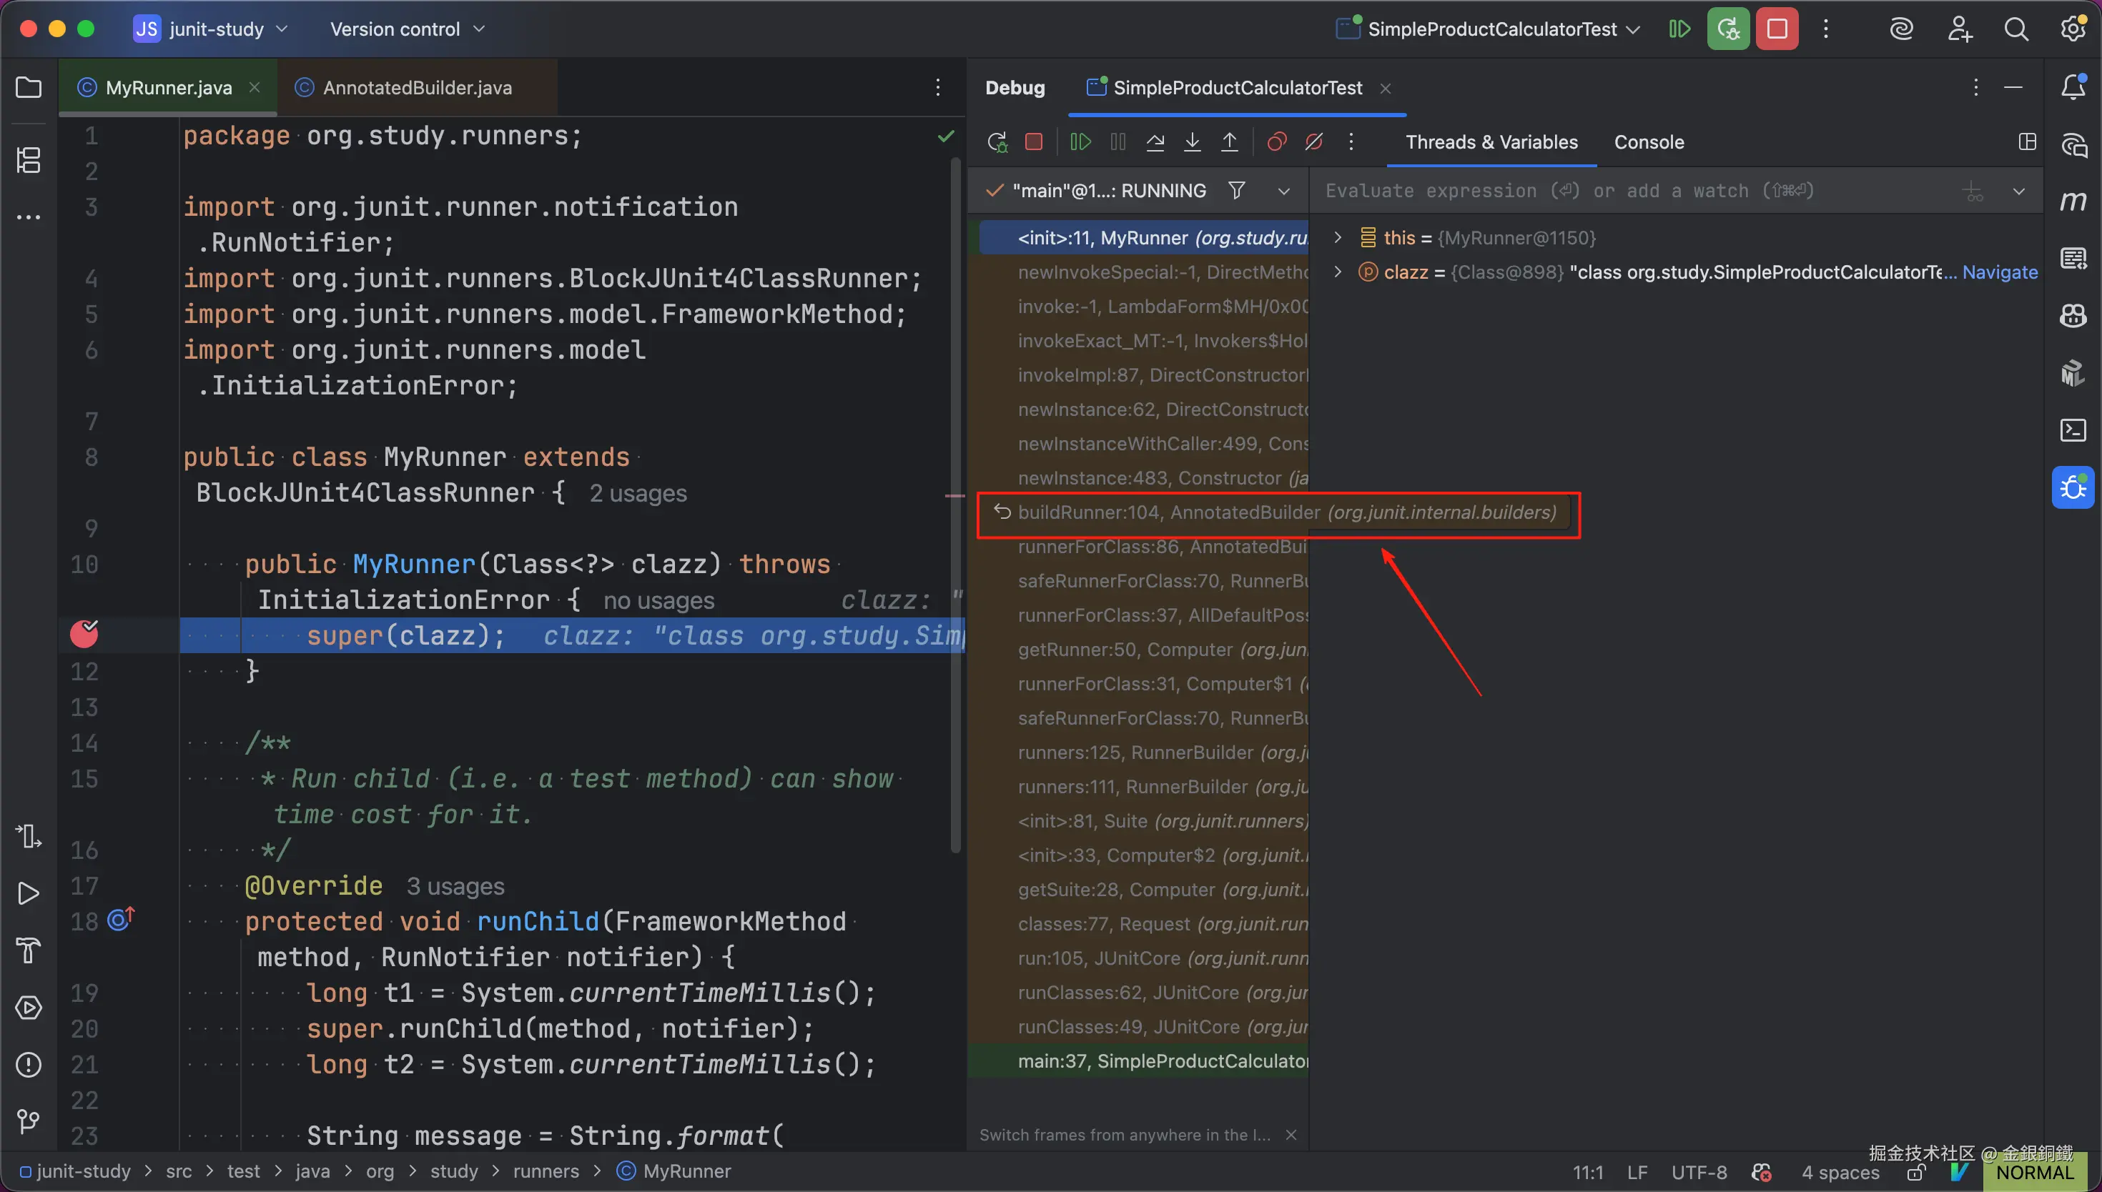Open the Run tool window
Screen dimensions: 2102x1192
coord(29,893)
